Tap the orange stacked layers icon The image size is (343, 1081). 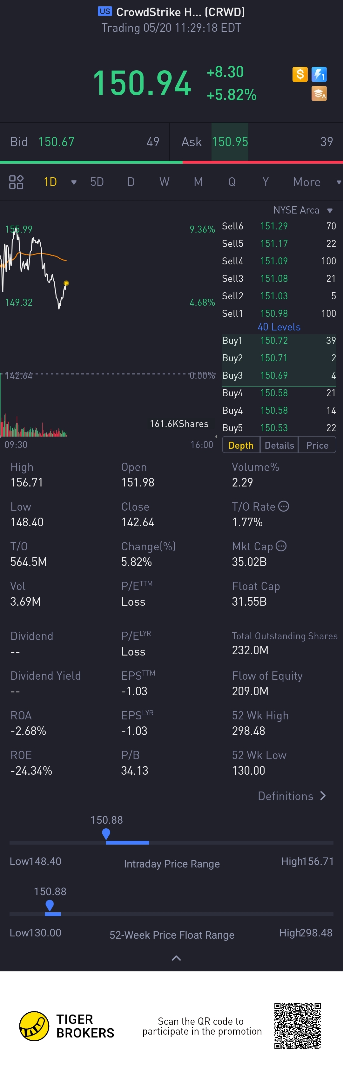click(319, 94)
